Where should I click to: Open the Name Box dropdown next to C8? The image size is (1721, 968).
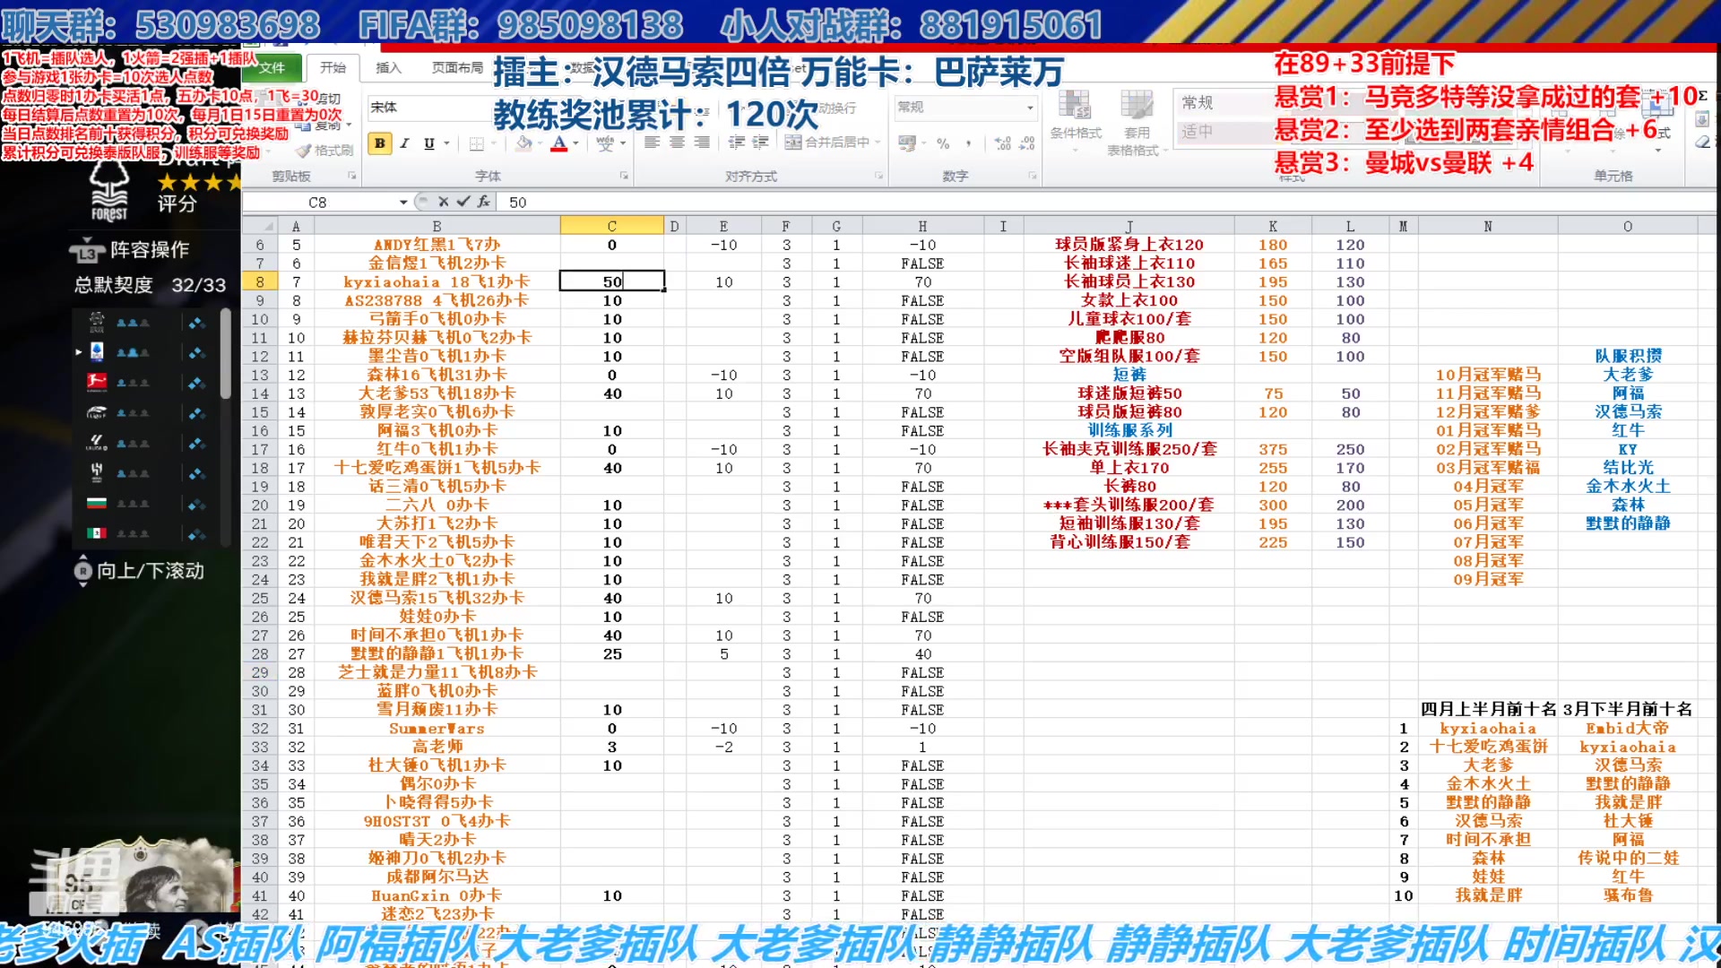403,203
